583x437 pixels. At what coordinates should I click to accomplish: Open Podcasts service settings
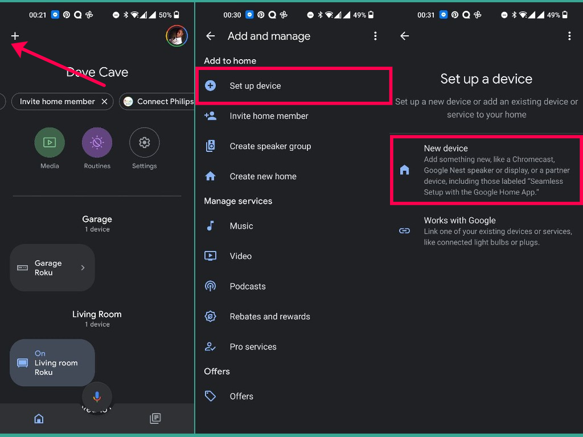tap(292, 287)
